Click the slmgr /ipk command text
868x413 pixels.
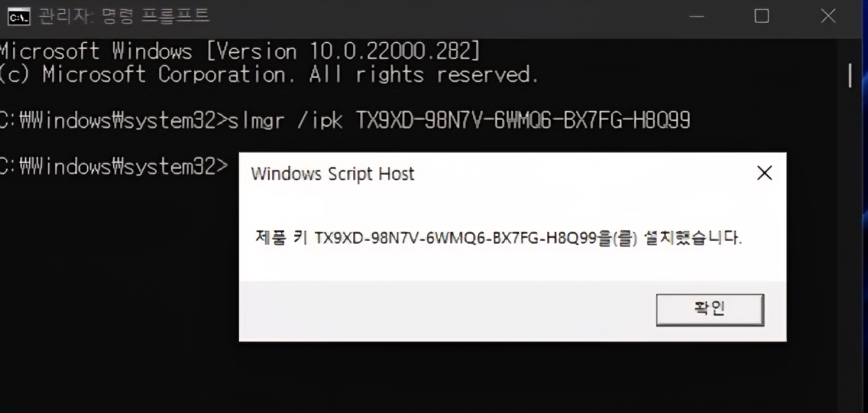pos(285,120)
